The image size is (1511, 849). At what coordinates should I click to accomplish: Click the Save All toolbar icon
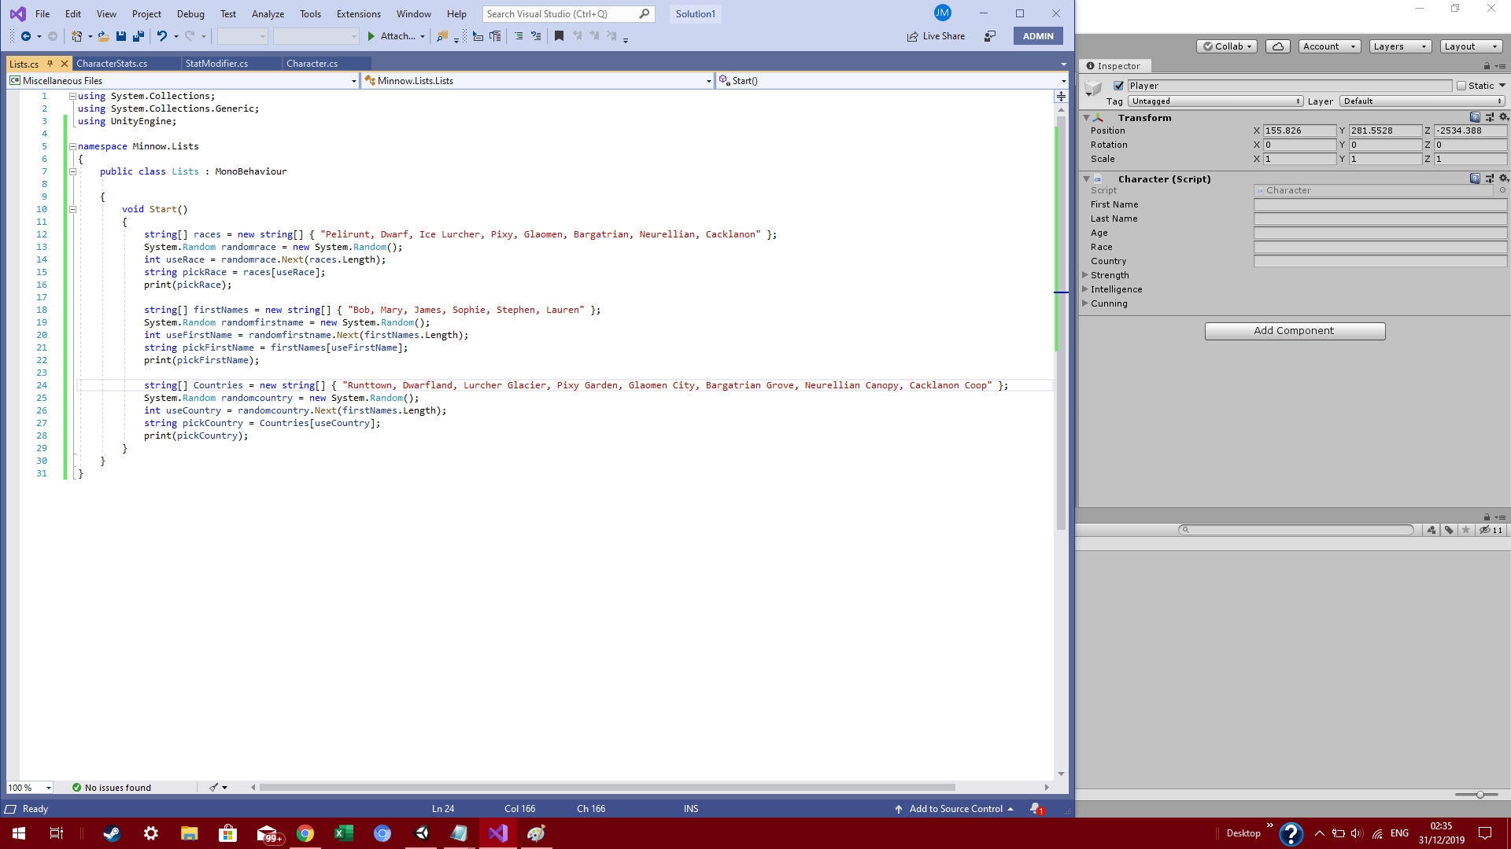tap(139, 36)
